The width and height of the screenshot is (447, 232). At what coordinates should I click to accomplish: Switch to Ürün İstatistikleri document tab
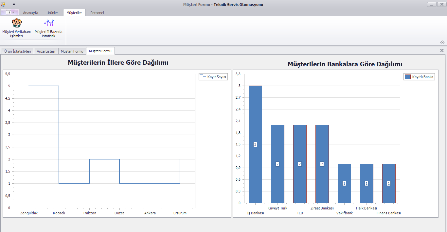click(18, 51)
